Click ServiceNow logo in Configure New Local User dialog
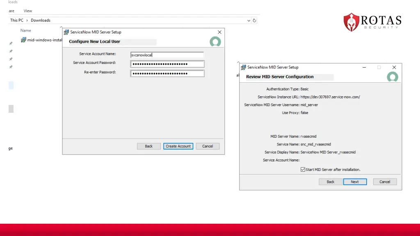The height and width of the screenshot is (236, 420). click(x=215, y=42)
